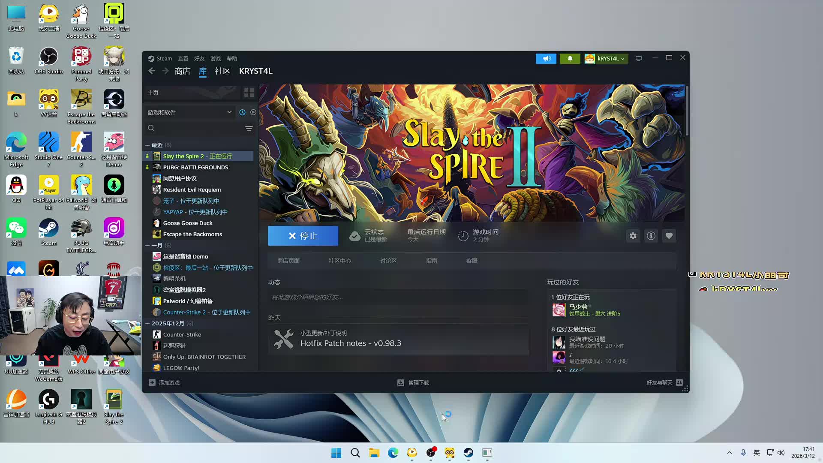
Task: Switch to 社区中心 tab
Action: click(339, 261)
